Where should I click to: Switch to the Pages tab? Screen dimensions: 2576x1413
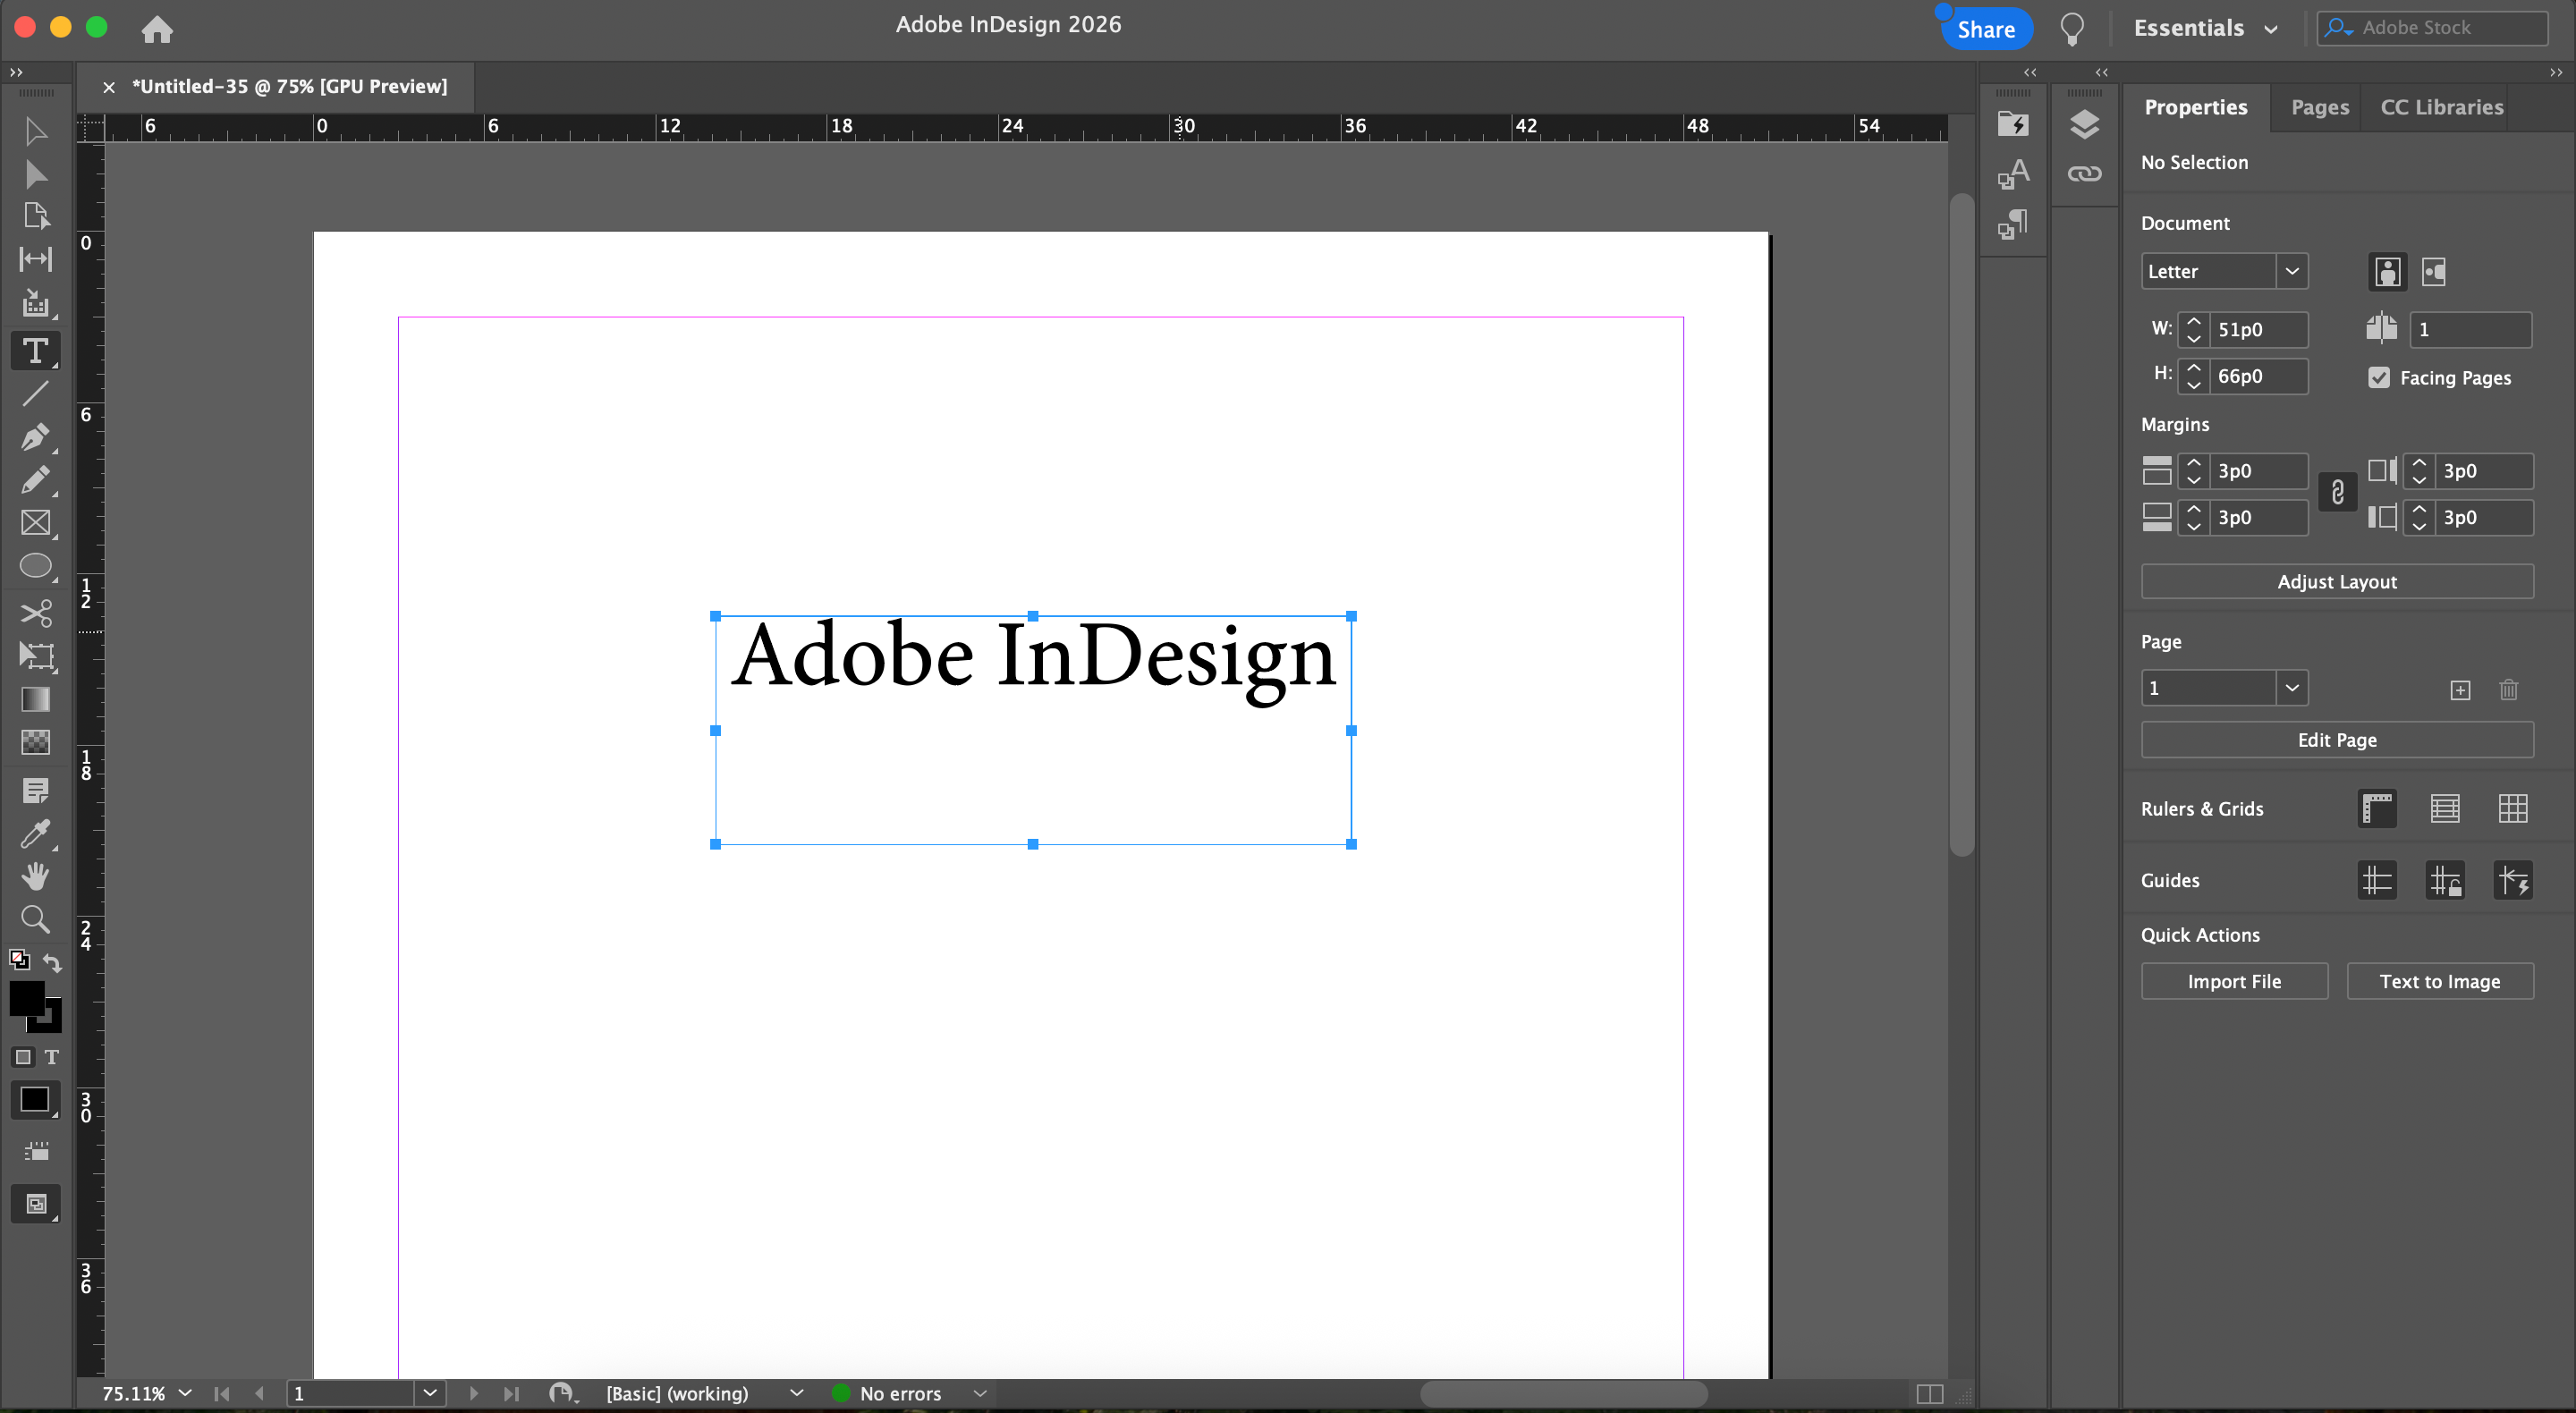[x=2319, y=107]
